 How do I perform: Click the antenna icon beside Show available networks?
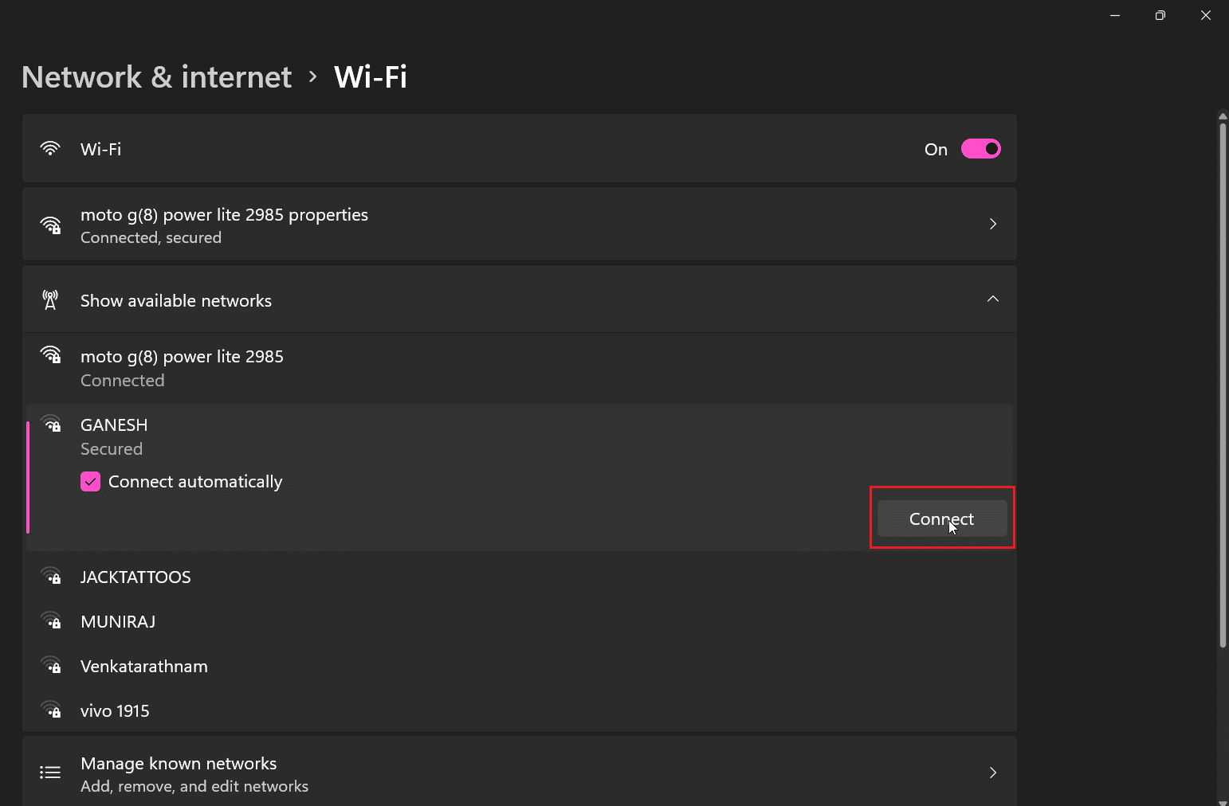pos(50,300)
